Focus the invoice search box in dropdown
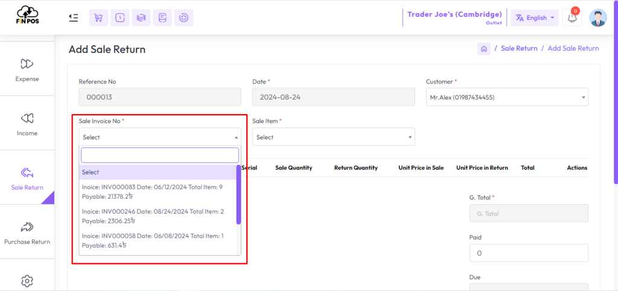Image resolution: width=618 pixels, height=291 pixels. [x=160, y=155]
